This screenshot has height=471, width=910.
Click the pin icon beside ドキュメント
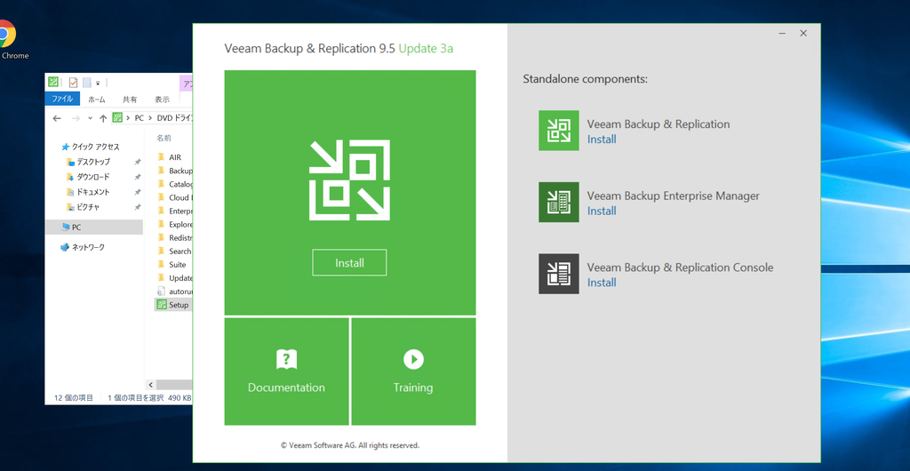138,192
